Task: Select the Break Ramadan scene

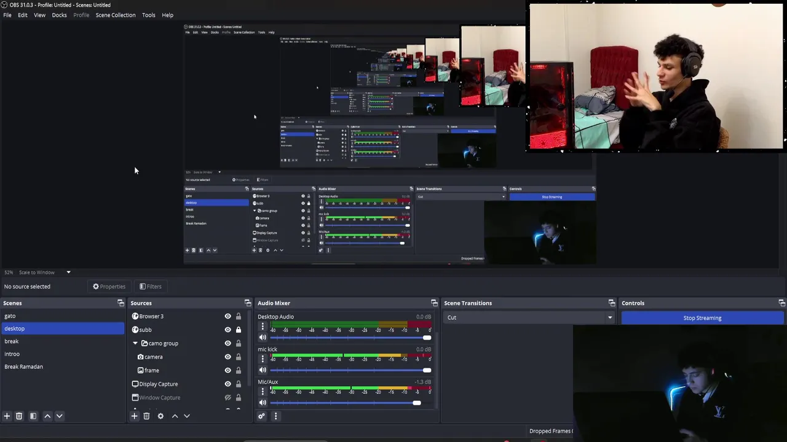Action: (x=63, y=366)
